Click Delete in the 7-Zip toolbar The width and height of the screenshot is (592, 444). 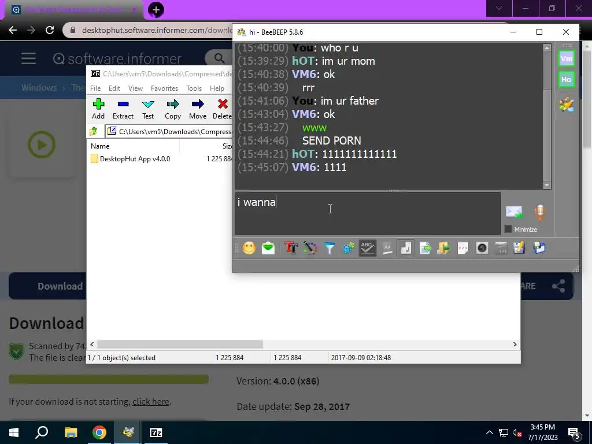coord(223,109)
